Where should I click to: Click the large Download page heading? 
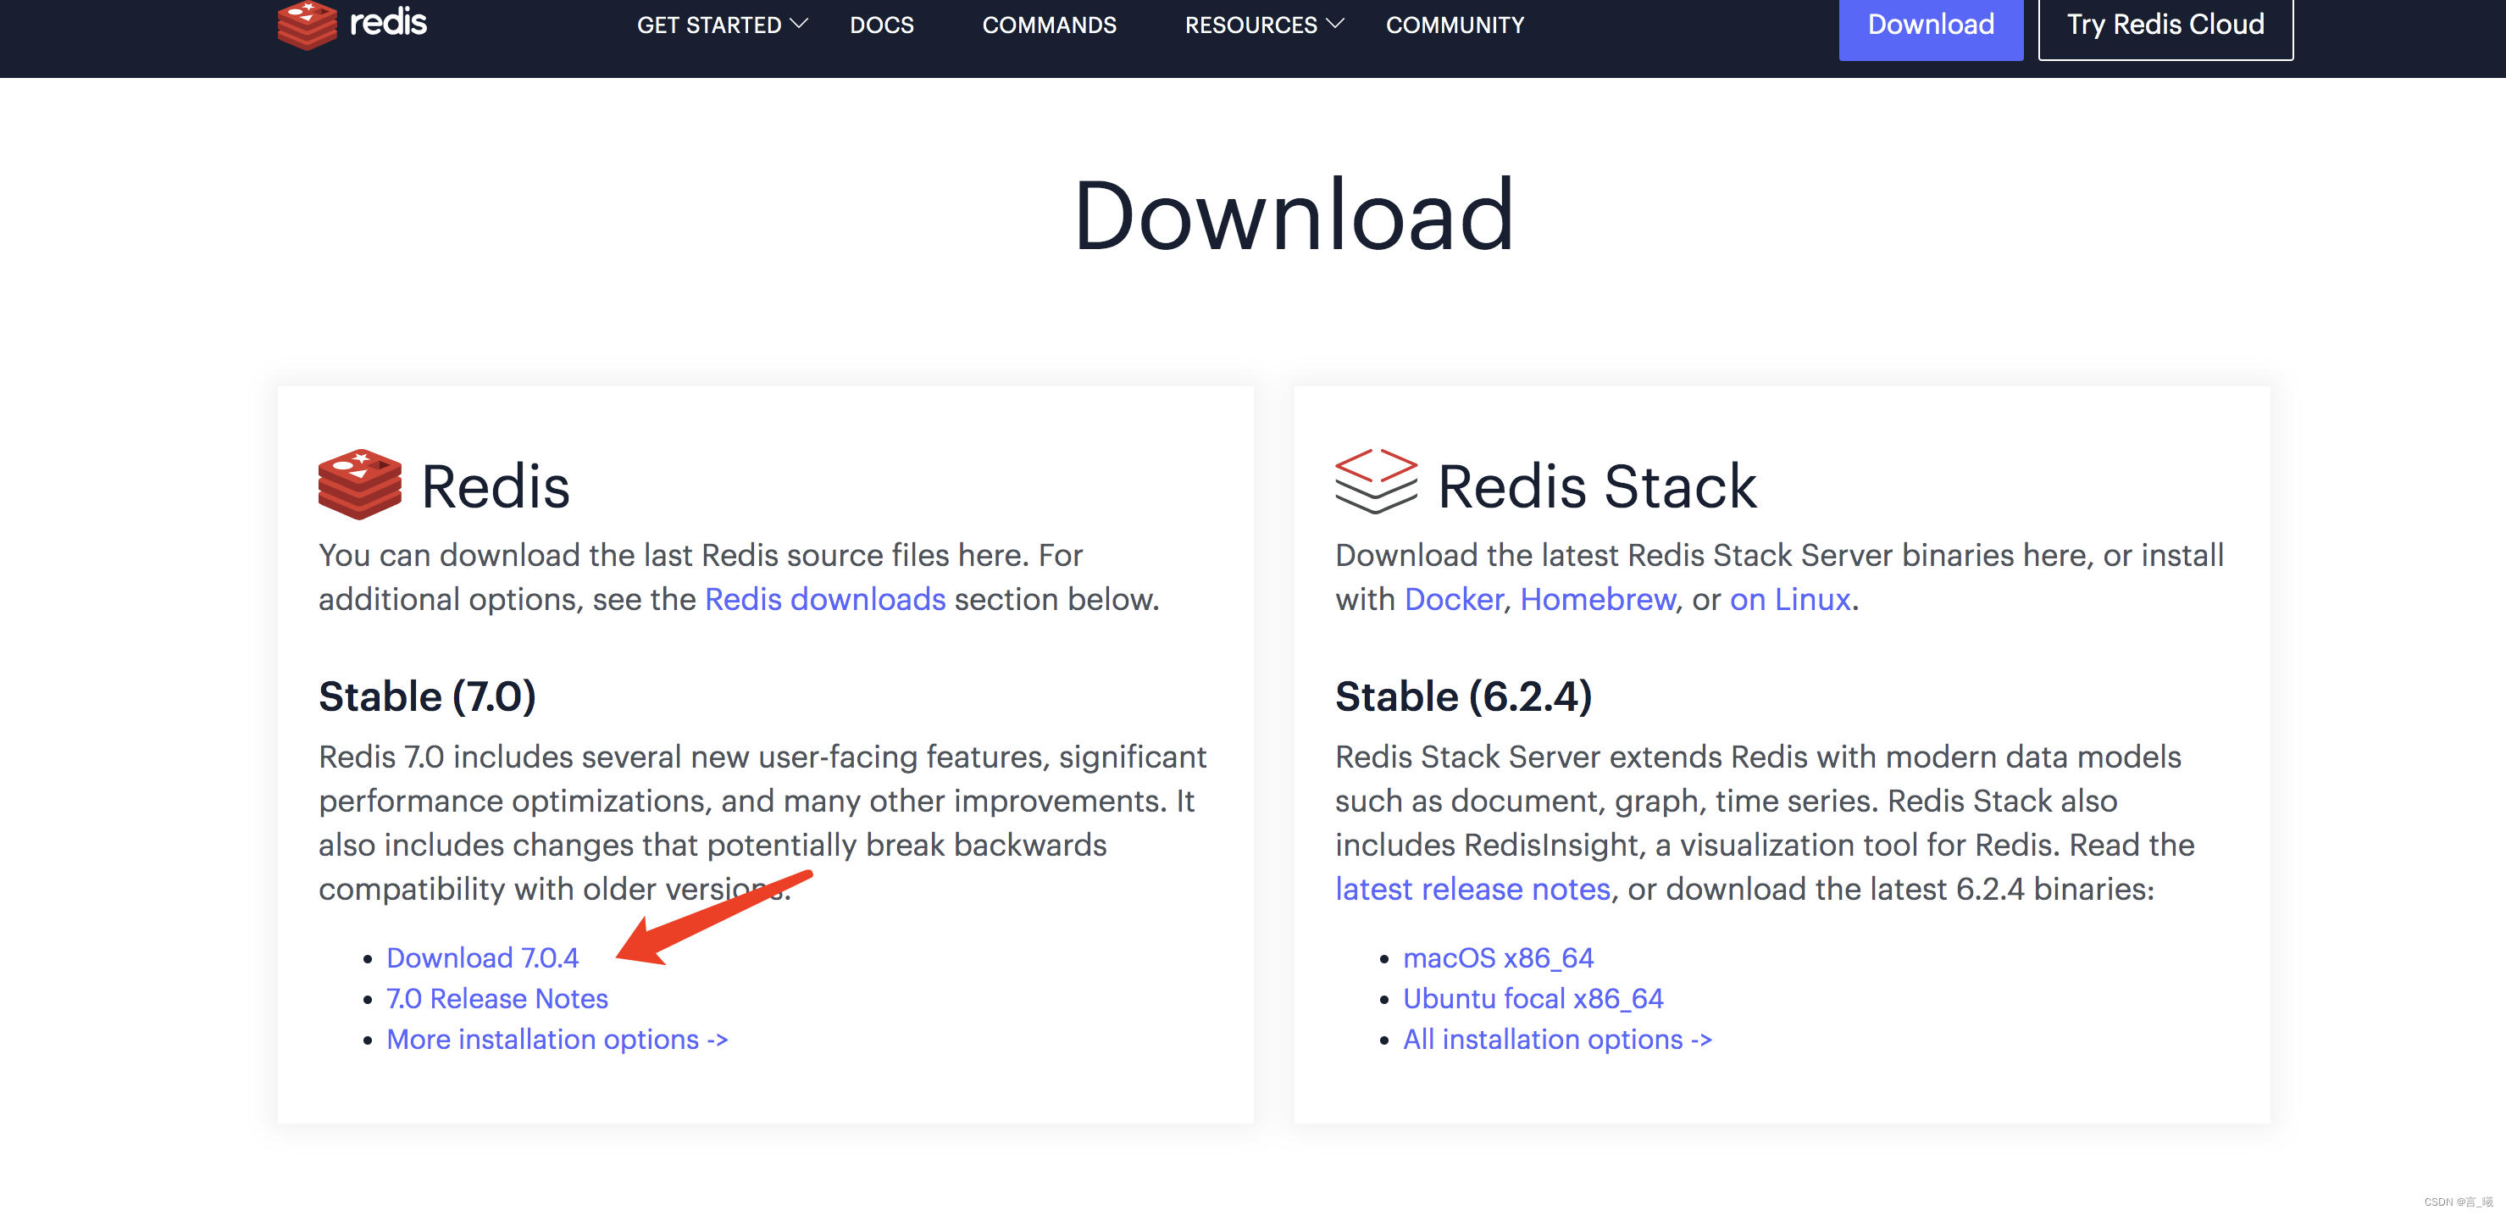click(x=1294, y=215)
